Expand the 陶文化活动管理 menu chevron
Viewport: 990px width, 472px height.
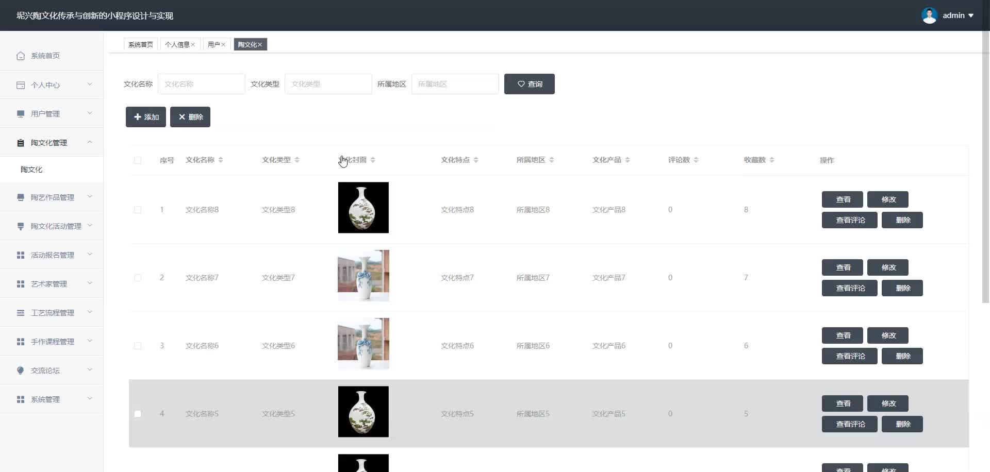[90, 225]
